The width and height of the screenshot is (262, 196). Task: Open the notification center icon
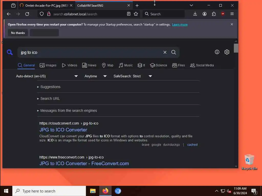pyautogui.click(x=254, y=191)
